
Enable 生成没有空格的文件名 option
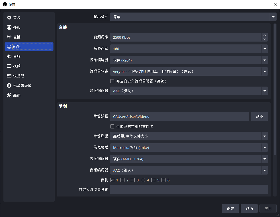point(112,126)
